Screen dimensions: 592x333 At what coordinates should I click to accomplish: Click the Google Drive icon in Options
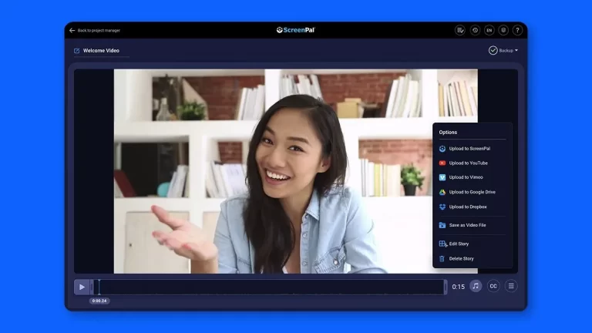pos(442,192)
